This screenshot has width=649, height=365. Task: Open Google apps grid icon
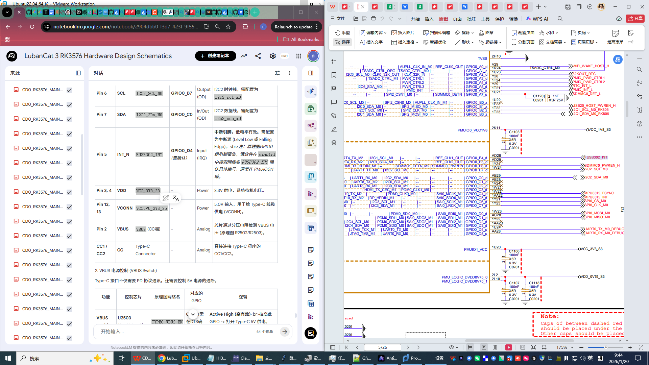coord(298,56)
